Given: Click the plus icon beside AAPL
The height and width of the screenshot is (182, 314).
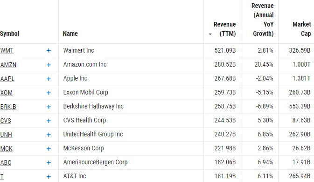Looking at the screenshot, I should (49, 79).
